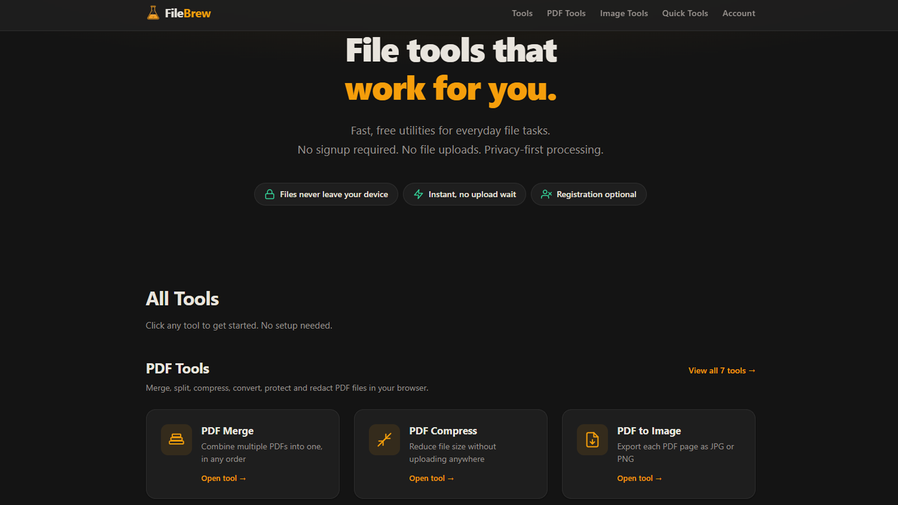This screenshot has width=898, height=505.
Task: Click the Files never leave your device badge
Action: click(326, 194)
